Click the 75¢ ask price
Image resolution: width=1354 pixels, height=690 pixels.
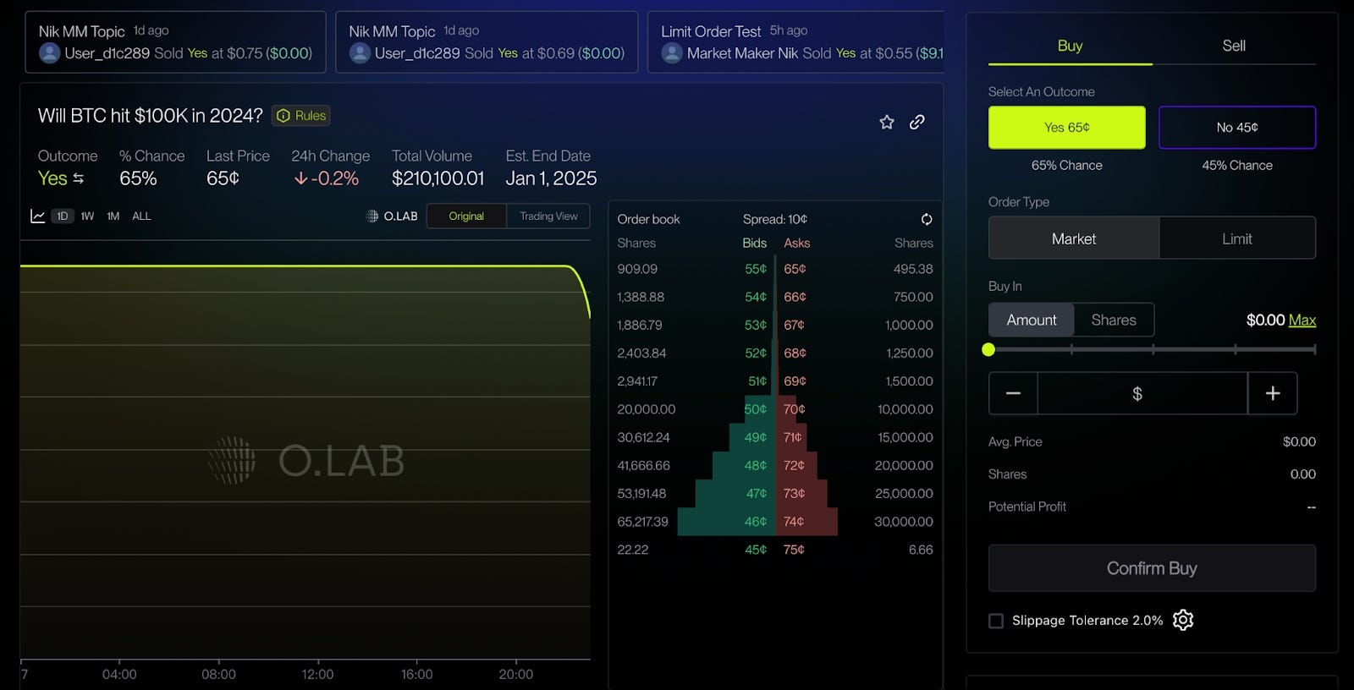[x=794, y=550]
